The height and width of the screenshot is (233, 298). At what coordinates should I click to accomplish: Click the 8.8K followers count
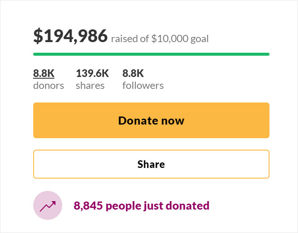(x=133, y=73)
